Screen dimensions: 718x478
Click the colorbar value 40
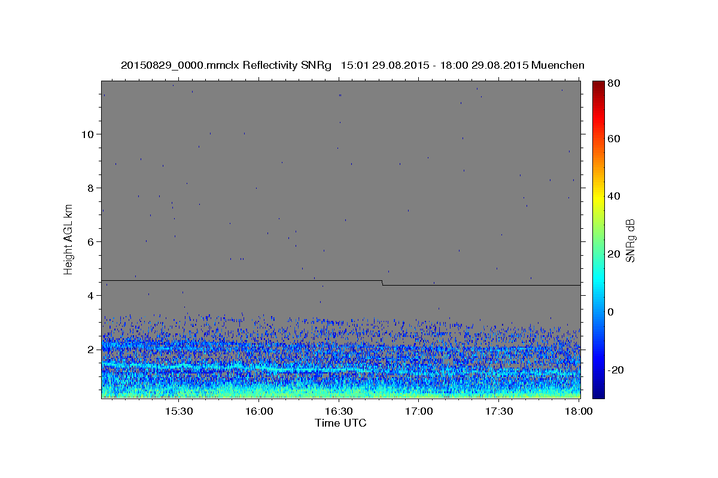[613, 196]
